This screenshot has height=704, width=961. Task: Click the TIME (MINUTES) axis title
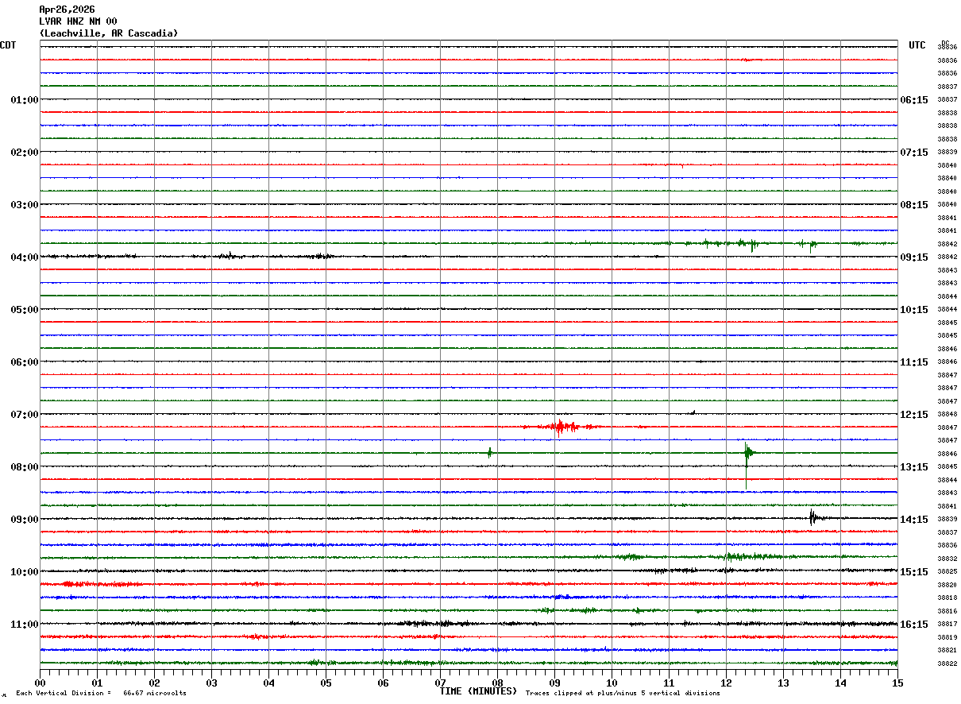click(x=478, y=691)
